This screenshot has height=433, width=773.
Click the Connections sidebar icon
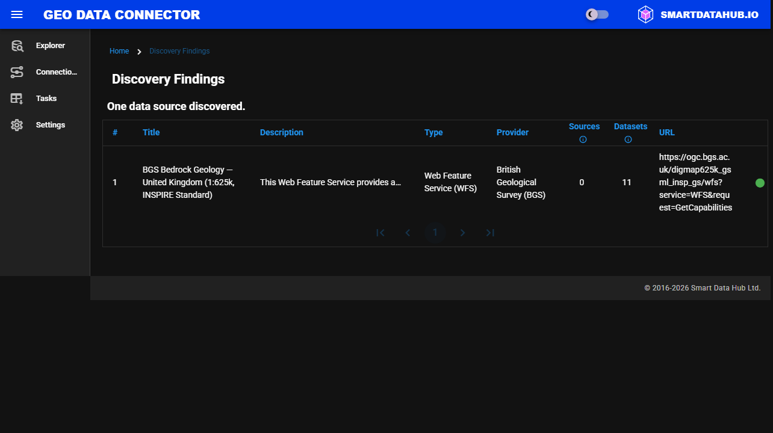[x=17, y=72]
